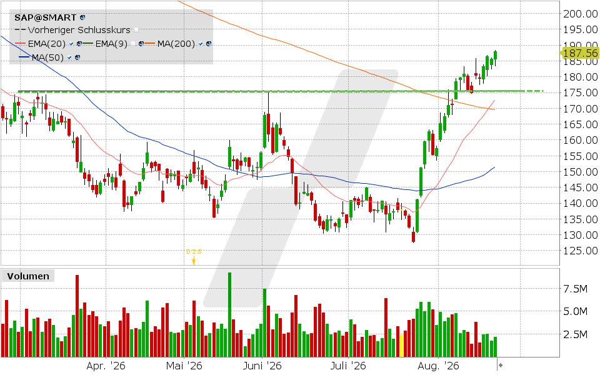The image size is (600, 375).
Task: Click the EMA(20) legend label
Action: (x=47, y=44)
